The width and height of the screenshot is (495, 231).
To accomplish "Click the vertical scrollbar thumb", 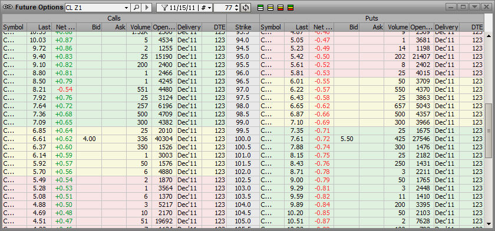I will pyautogui.click(x=488, y=130).
